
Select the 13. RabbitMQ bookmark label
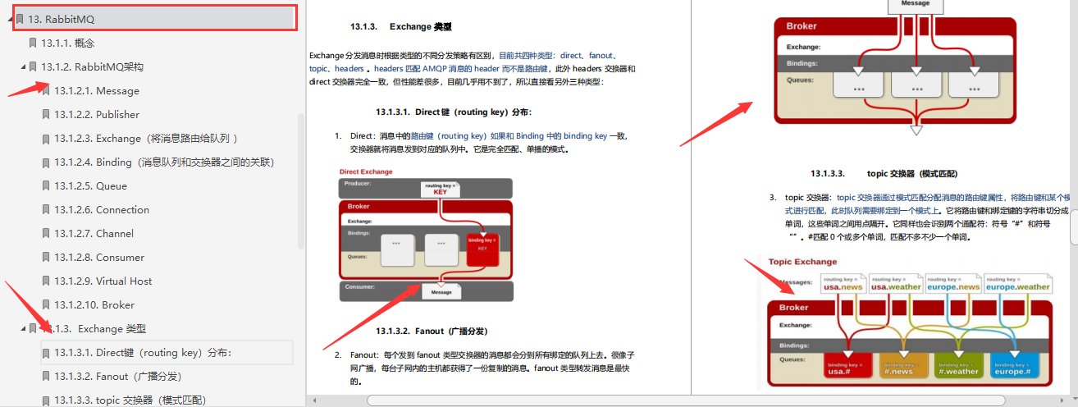[61, 18]
